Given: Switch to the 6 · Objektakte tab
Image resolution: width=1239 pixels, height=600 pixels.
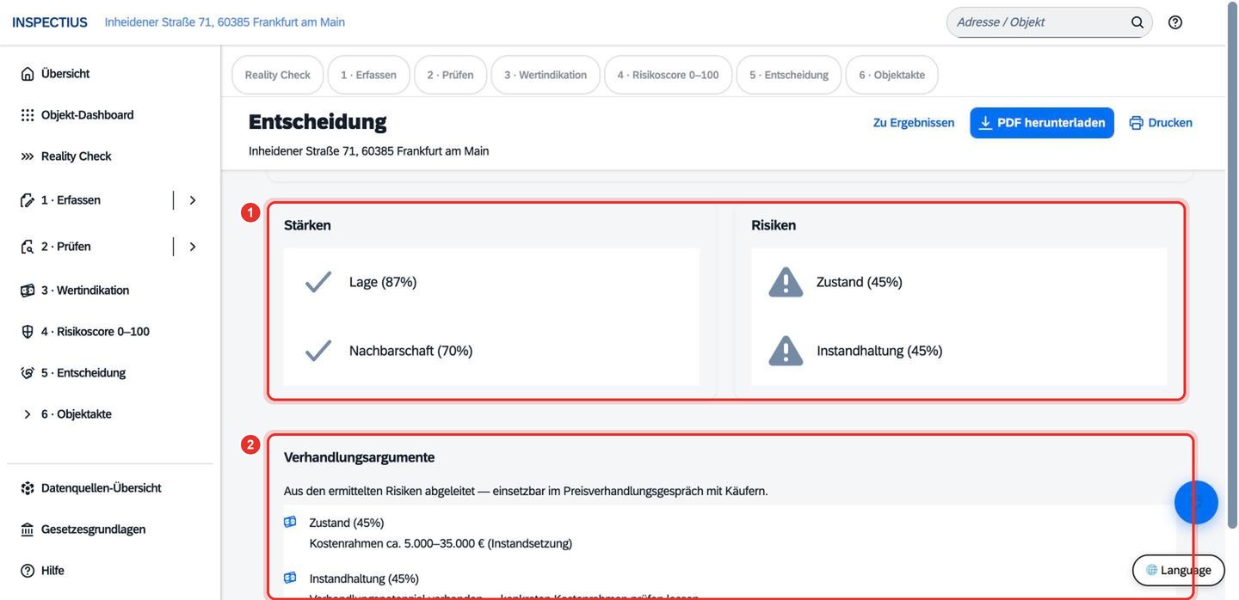Looking at the screenshot, I should pyautogui.click(x=892, y=75).
